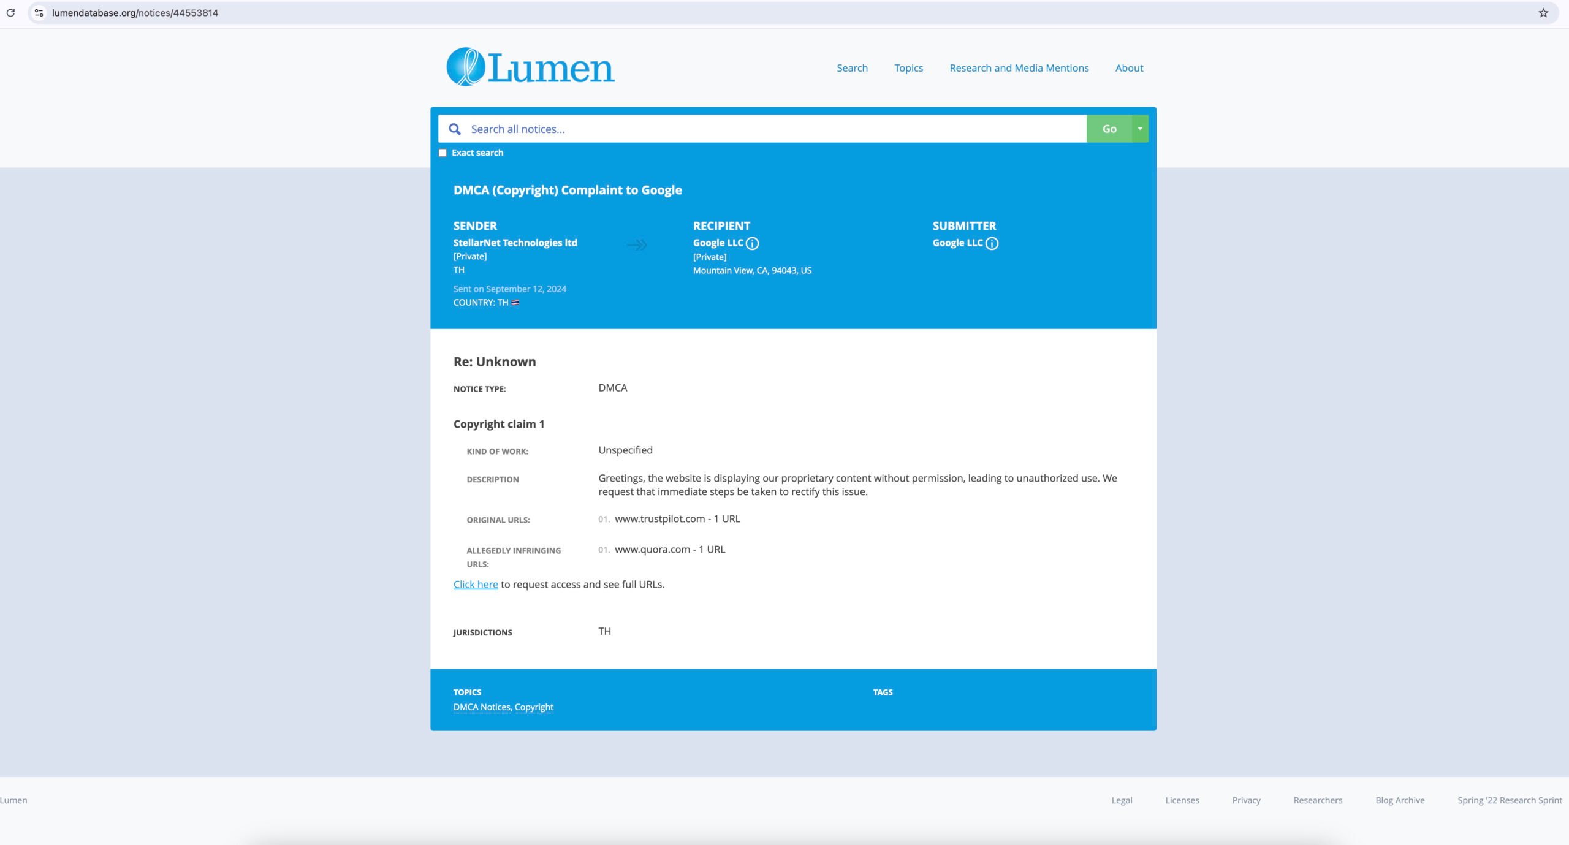Click the 'Click here' access request link
The height and width of the screenshot is (845, 1569).
(476, 584)
